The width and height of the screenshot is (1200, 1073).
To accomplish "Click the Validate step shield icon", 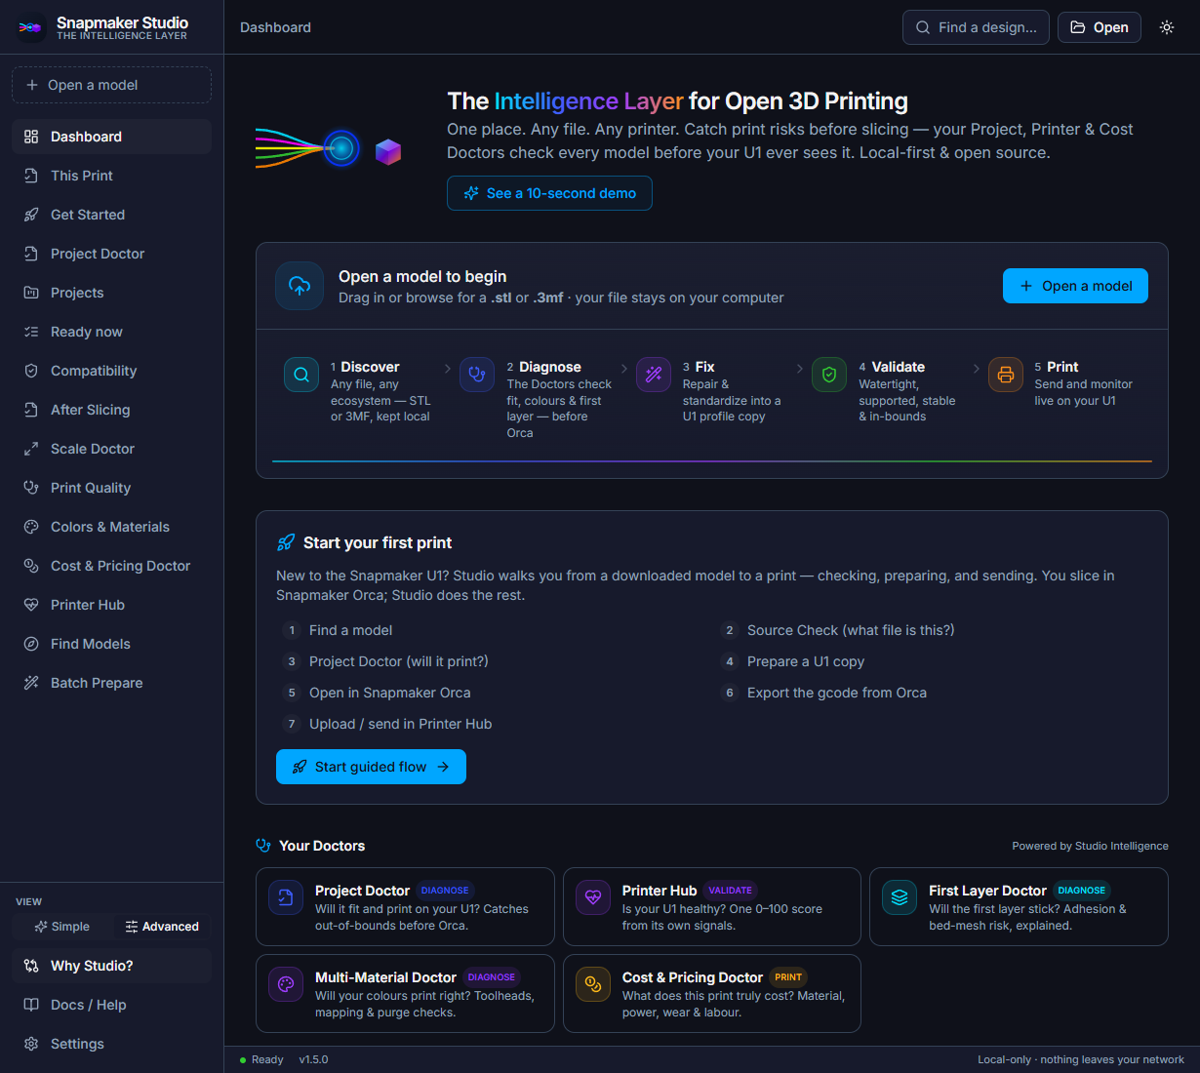I will click(x=829, y=375).
